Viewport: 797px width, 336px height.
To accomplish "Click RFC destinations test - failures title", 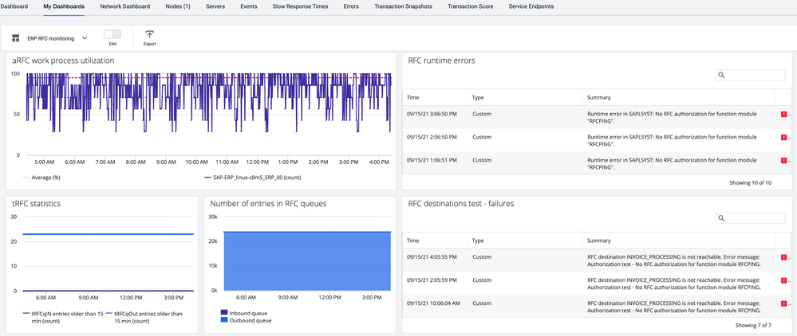I will (461, 204).
